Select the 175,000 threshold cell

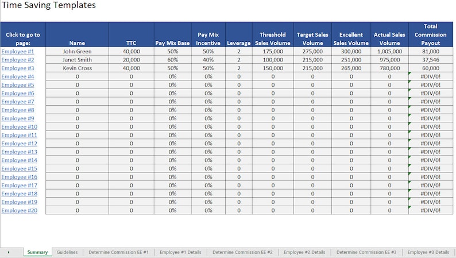[273, 52]
